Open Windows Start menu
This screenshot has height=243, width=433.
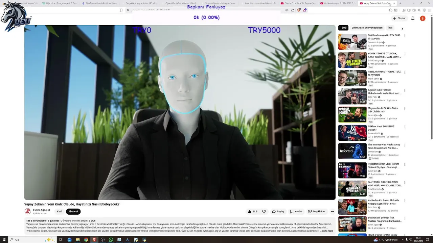point(4,240)
